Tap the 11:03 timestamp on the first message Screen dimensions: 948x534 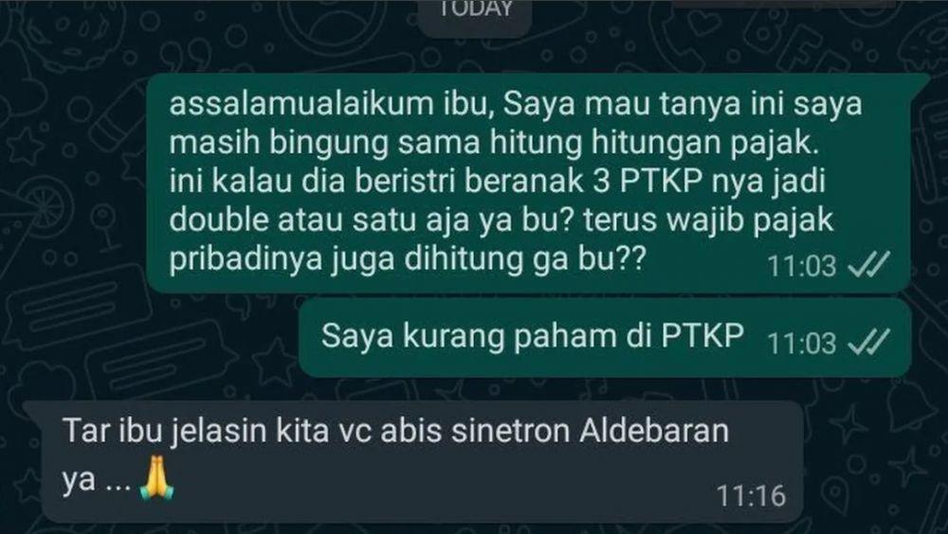[802, 266]
